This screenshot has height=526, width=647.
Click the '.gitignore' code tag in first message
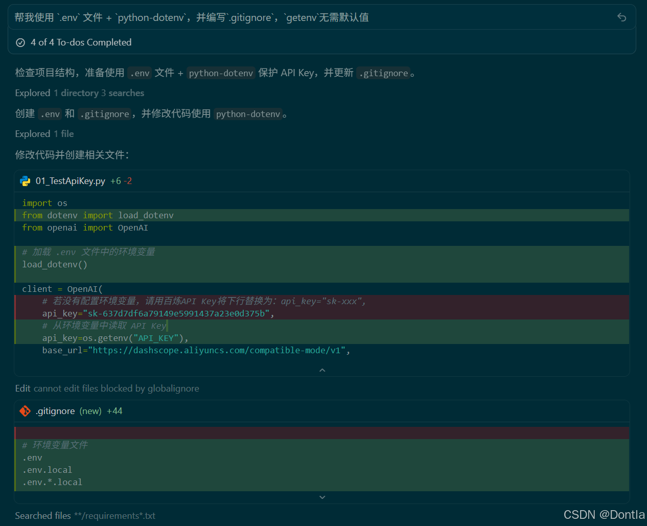383,73
